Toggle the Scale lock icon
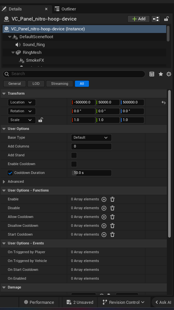The height and width of the screenshot is (310, 174). coord(40,120)
